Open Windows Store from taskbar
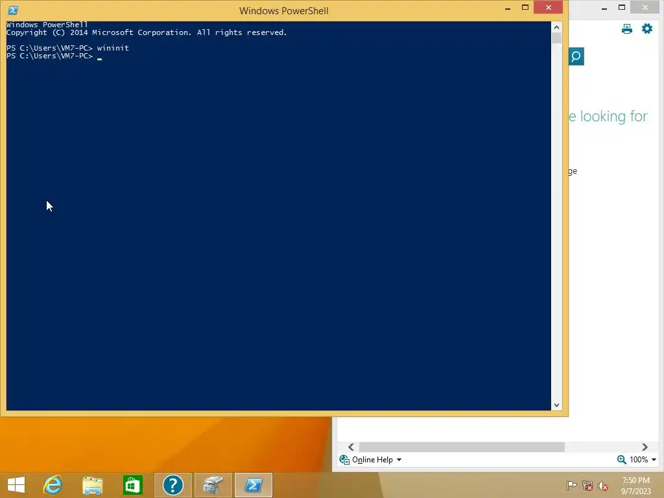 [x=132, y=485]
